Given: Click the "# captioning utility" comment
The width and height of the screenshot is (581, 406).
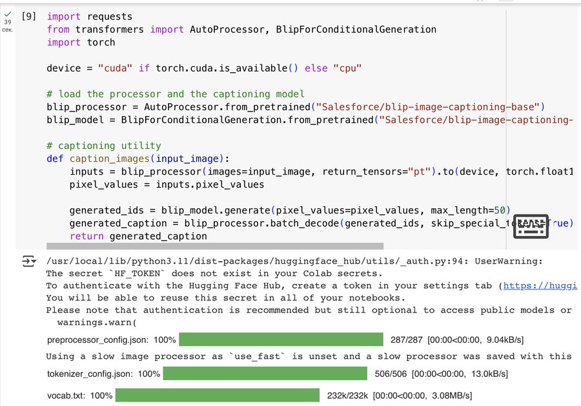Looking at the screenshot, I should pos(103,146).
